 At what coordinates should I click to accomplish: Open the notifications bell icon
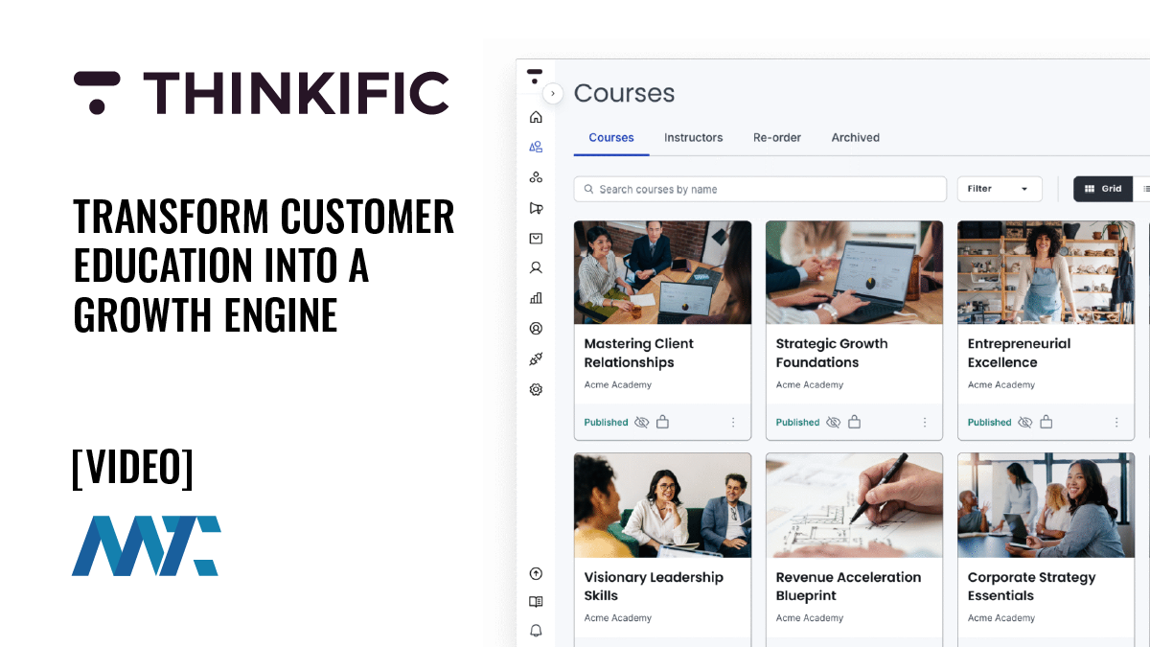(536, 631)
